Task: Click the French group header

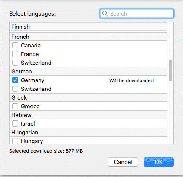Action: click(x=88, y=37)
